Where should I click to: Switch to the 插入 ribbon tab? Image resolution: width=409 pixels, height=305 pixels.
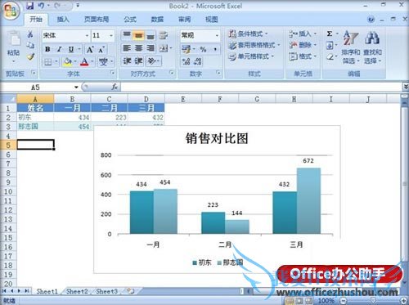[x=63, y=20]
